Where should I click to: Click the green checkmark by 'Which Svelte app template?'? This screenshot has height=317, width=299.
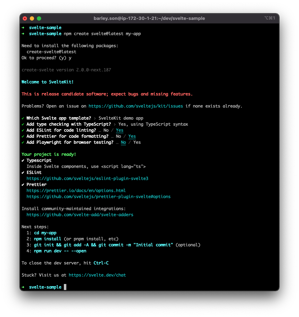[23, 118]
